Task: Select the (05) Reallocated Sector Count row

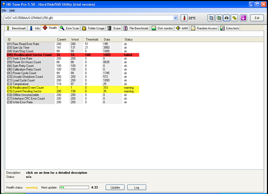Action: click(73, 55)
